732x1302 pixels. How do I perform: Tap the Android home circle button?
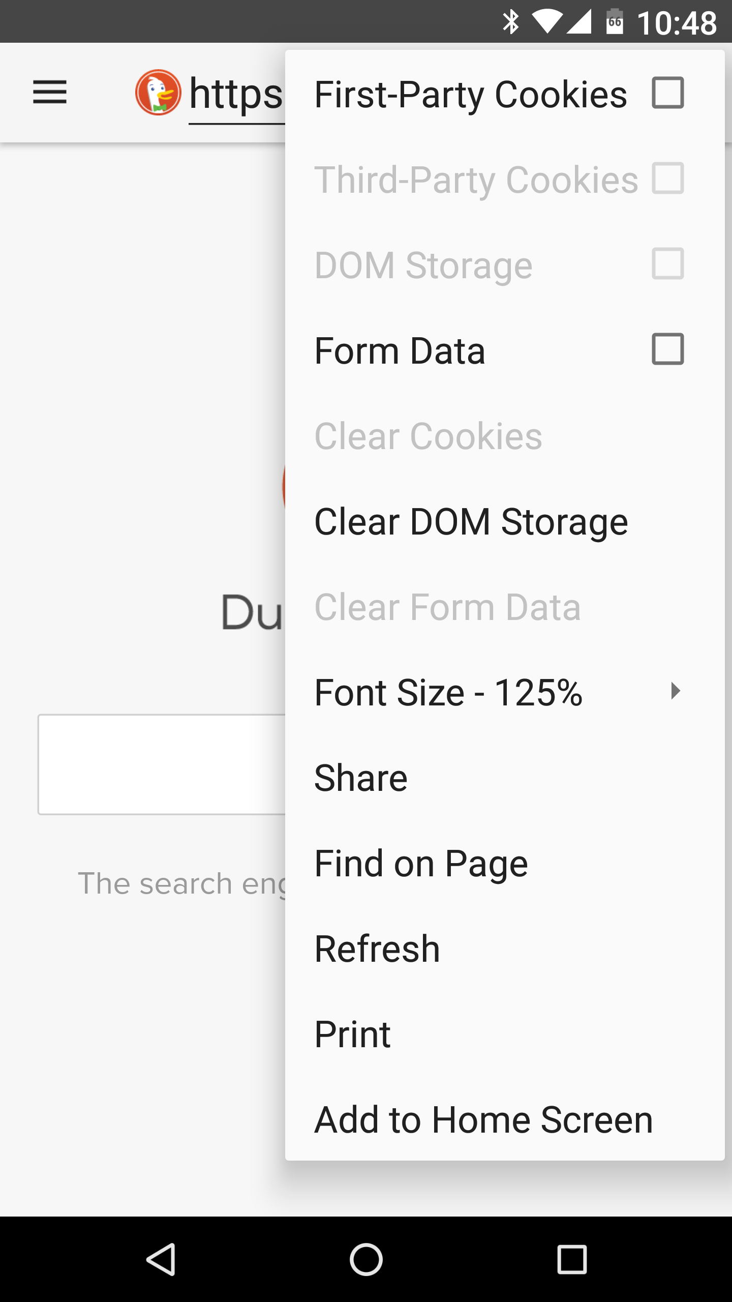(366, 1259)
